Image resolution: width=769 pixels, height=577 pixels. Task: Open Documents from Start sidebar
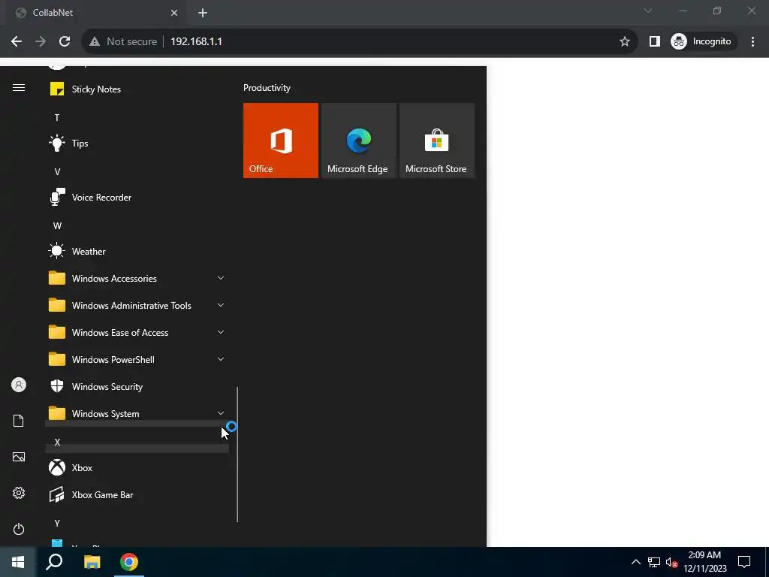pyautogui.click(x=19, y=421)
